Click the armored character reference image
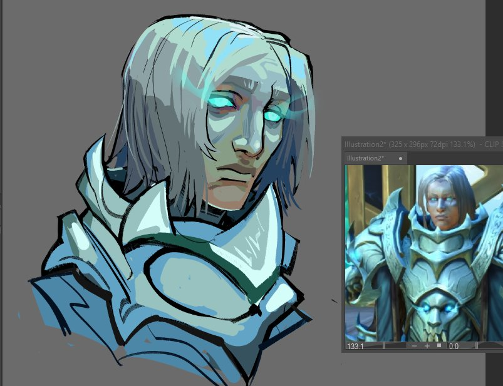This screenshot has width=503, height=386. pos(424,253)
